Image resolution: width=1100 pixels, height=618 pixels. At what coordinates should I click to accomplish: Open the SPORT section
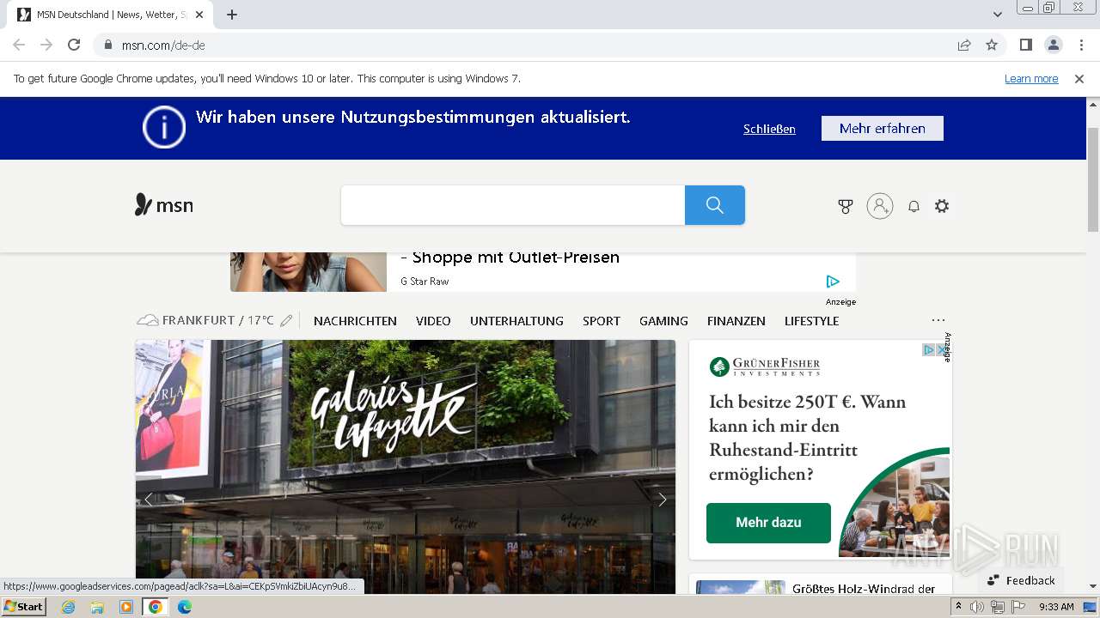pyautogui.click(x=602, y=321)
